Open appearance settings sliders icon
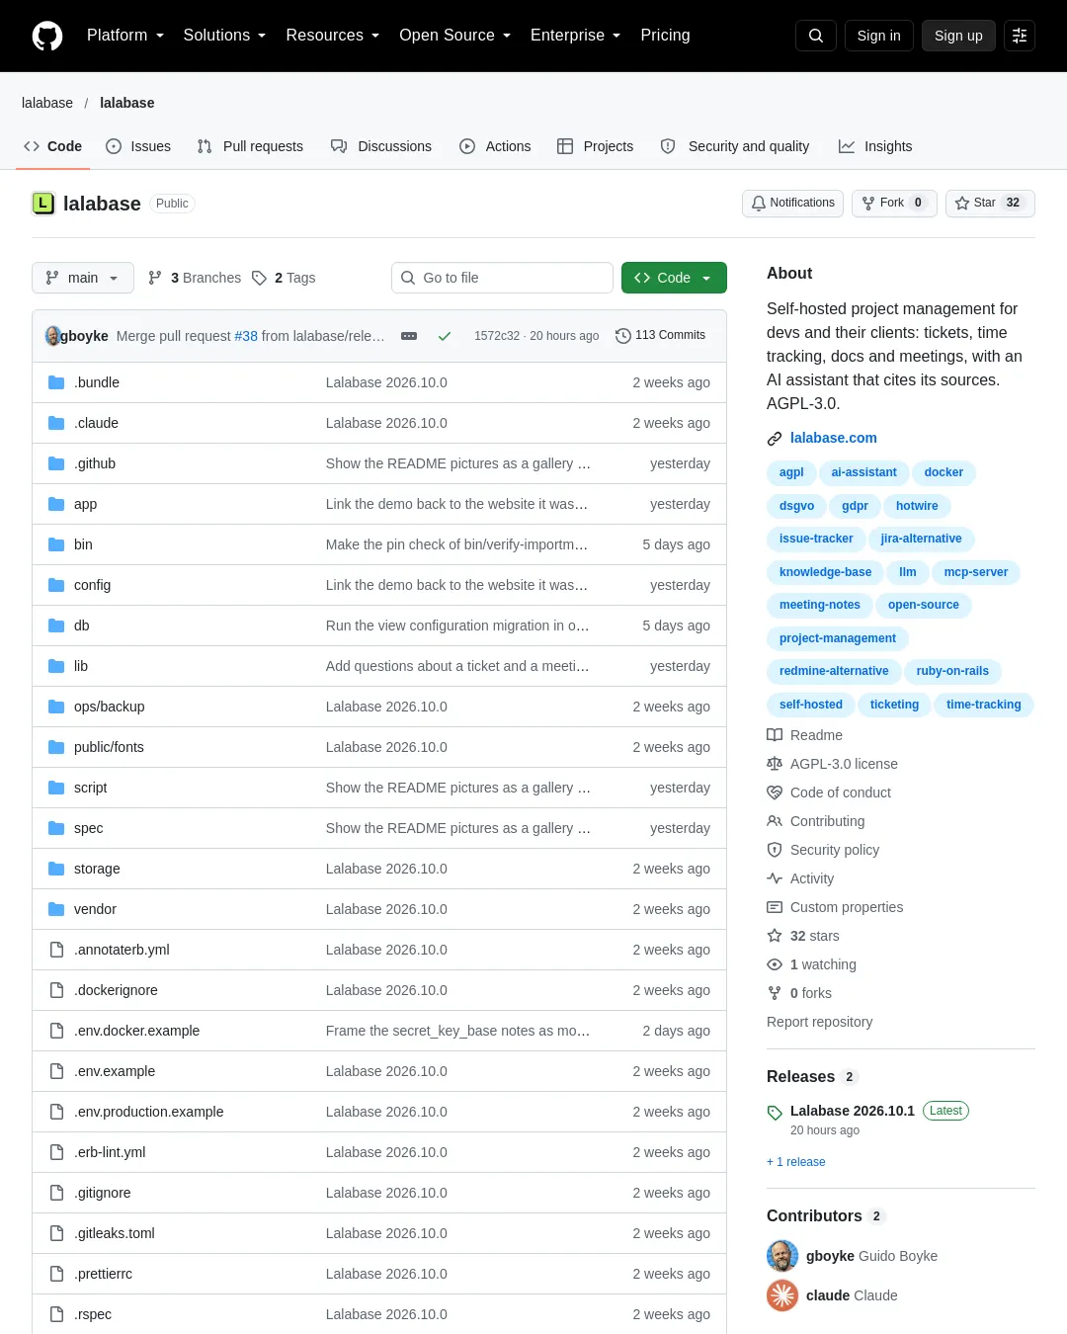Screen dimensions: 1067x1334 pos(1020,36)
